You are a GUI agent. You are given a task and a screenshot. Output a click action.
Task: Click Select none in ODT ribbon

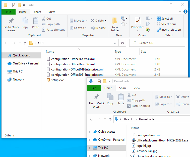coord(166,24)
